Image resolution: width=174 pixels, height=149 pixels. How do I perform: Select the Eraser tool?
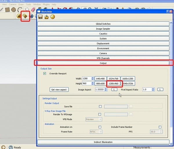[x=33, y=10]
